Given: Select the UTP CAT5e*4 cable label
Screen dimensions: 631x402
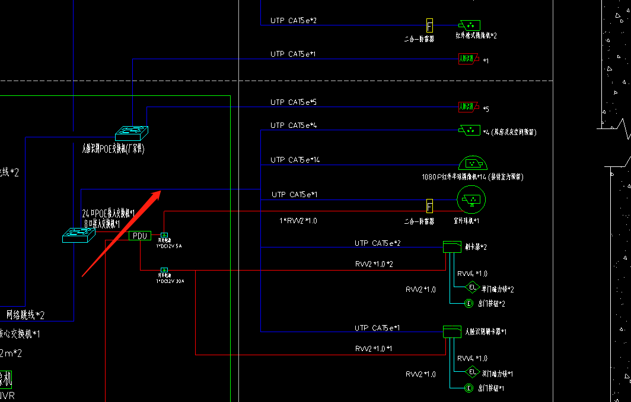Looking at the screenshot, I should [294, 126].
